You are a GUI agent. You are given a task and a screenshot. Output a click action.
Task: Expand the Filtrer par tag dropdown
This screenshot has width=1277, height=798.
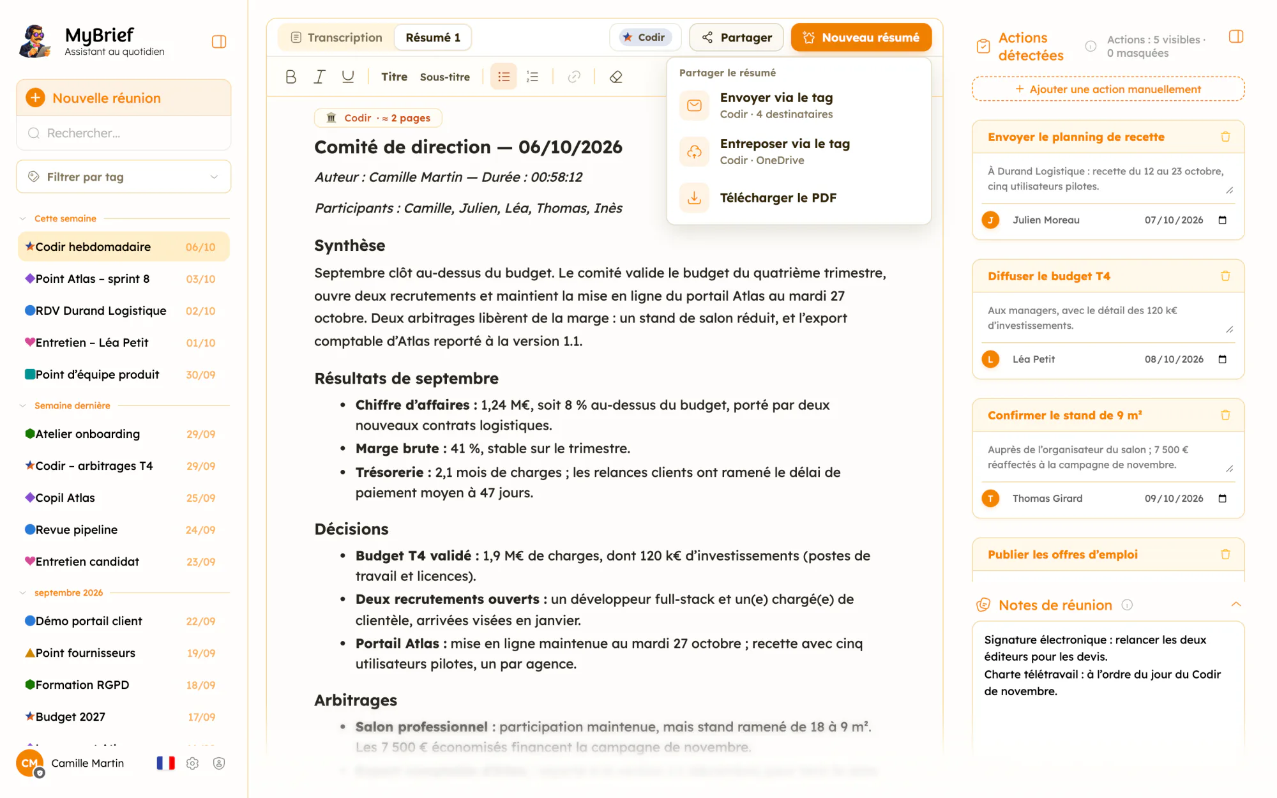pyautogui.click(x=124, y=177)
